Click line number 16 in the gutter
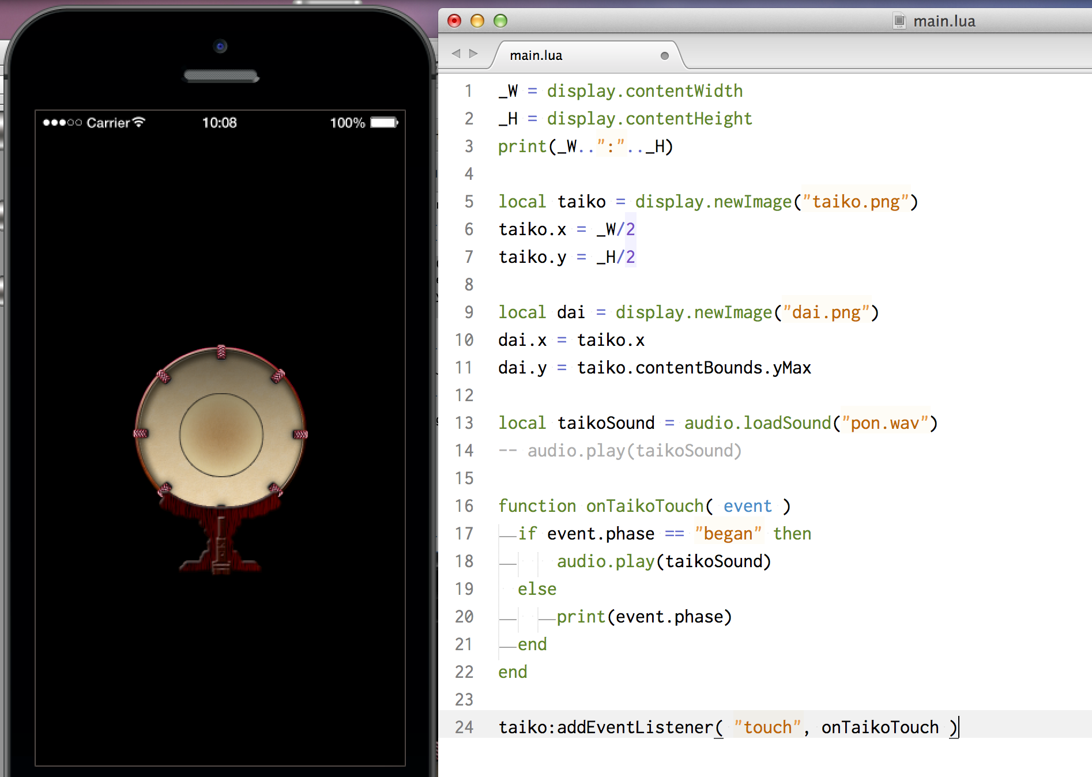The image size is (1092, 777). click(464, 506)
